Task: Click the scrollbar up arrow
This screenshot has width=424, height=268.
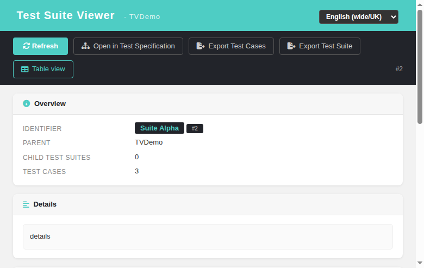Action: click(x=420, y=4)
